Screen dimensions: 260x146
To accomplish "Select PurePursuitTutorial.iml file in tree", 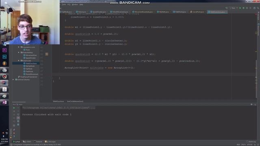I will pos(28,77).
